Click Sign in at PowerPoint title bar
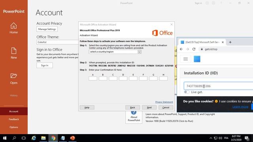Screen dimensions: 253x142 coord(198,3)
